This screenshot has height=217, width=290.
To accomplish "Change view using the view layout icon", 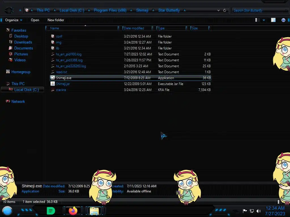I will point(257,20).
